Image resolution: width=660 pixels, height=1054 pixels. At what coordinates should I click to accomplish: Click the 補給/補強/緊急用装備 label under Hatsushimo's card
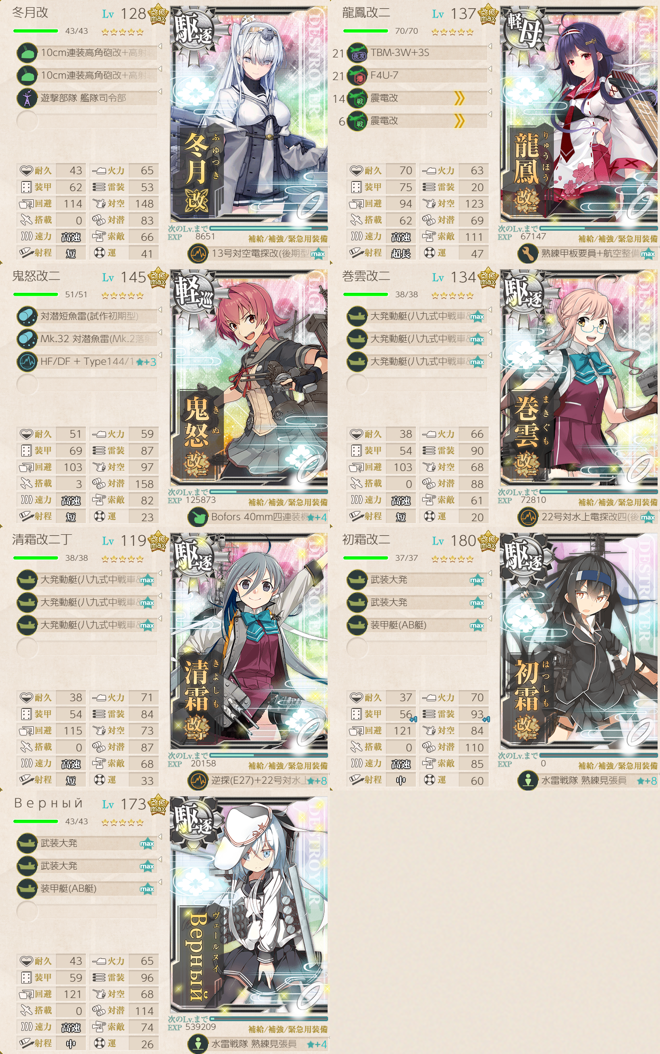[x=618, y=765]
